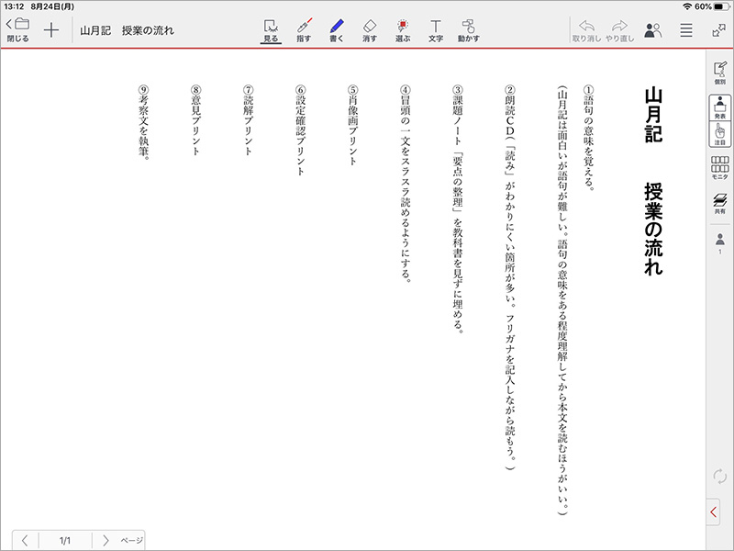Click line ③課題ノート
Image resolution: width=734 pixels, height=551 pixels.
[457, 209]
